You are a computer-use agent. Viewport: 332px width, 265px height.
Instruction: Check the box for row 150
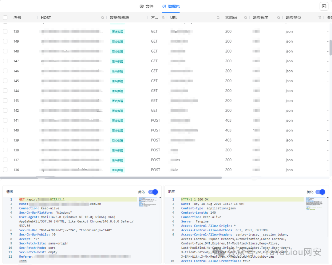5,31
